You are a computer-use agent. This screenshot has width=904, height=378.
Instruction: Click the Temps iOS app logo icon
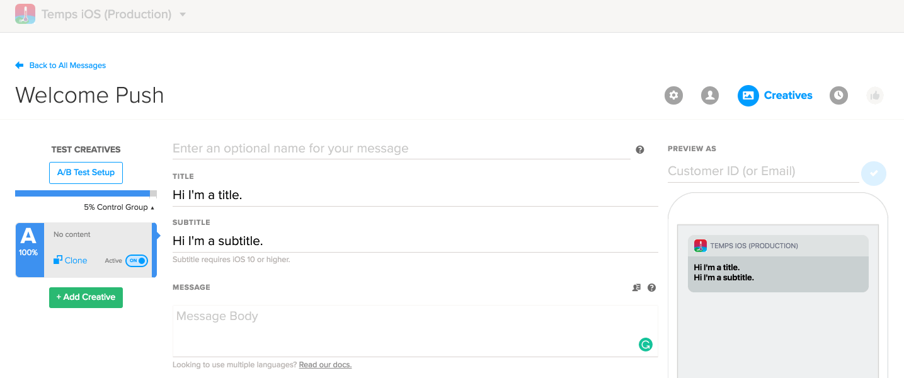(25, 14)
